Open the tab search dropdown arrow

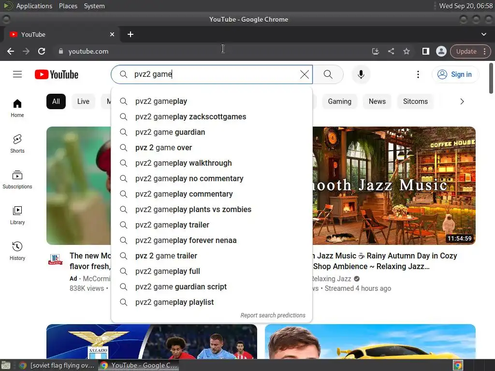(483, 34)
